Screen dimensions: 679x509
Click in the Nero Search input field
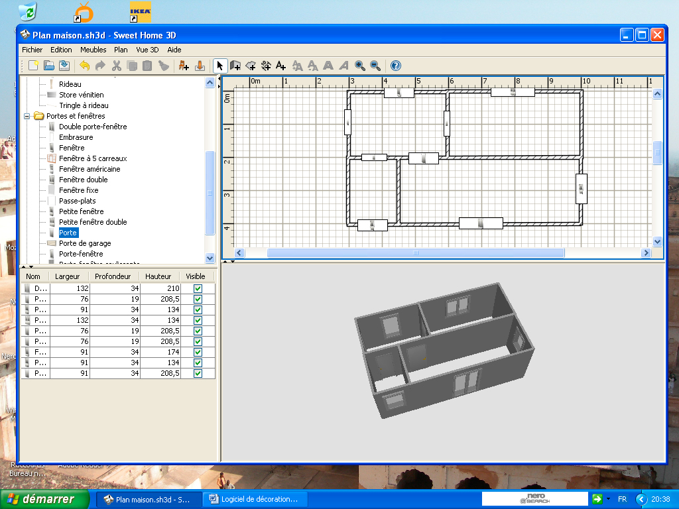pos(535,499)
